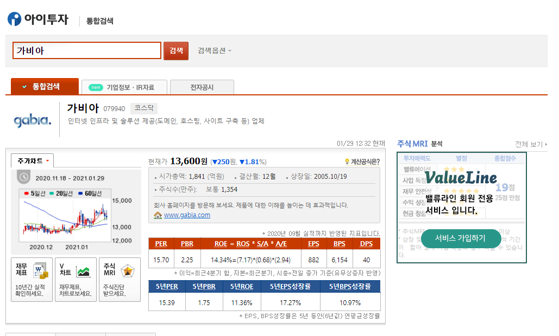Click the lightbulb 계산공식은? icon
The width and height of the screenshot is (559, 336).
pos(347,162)
